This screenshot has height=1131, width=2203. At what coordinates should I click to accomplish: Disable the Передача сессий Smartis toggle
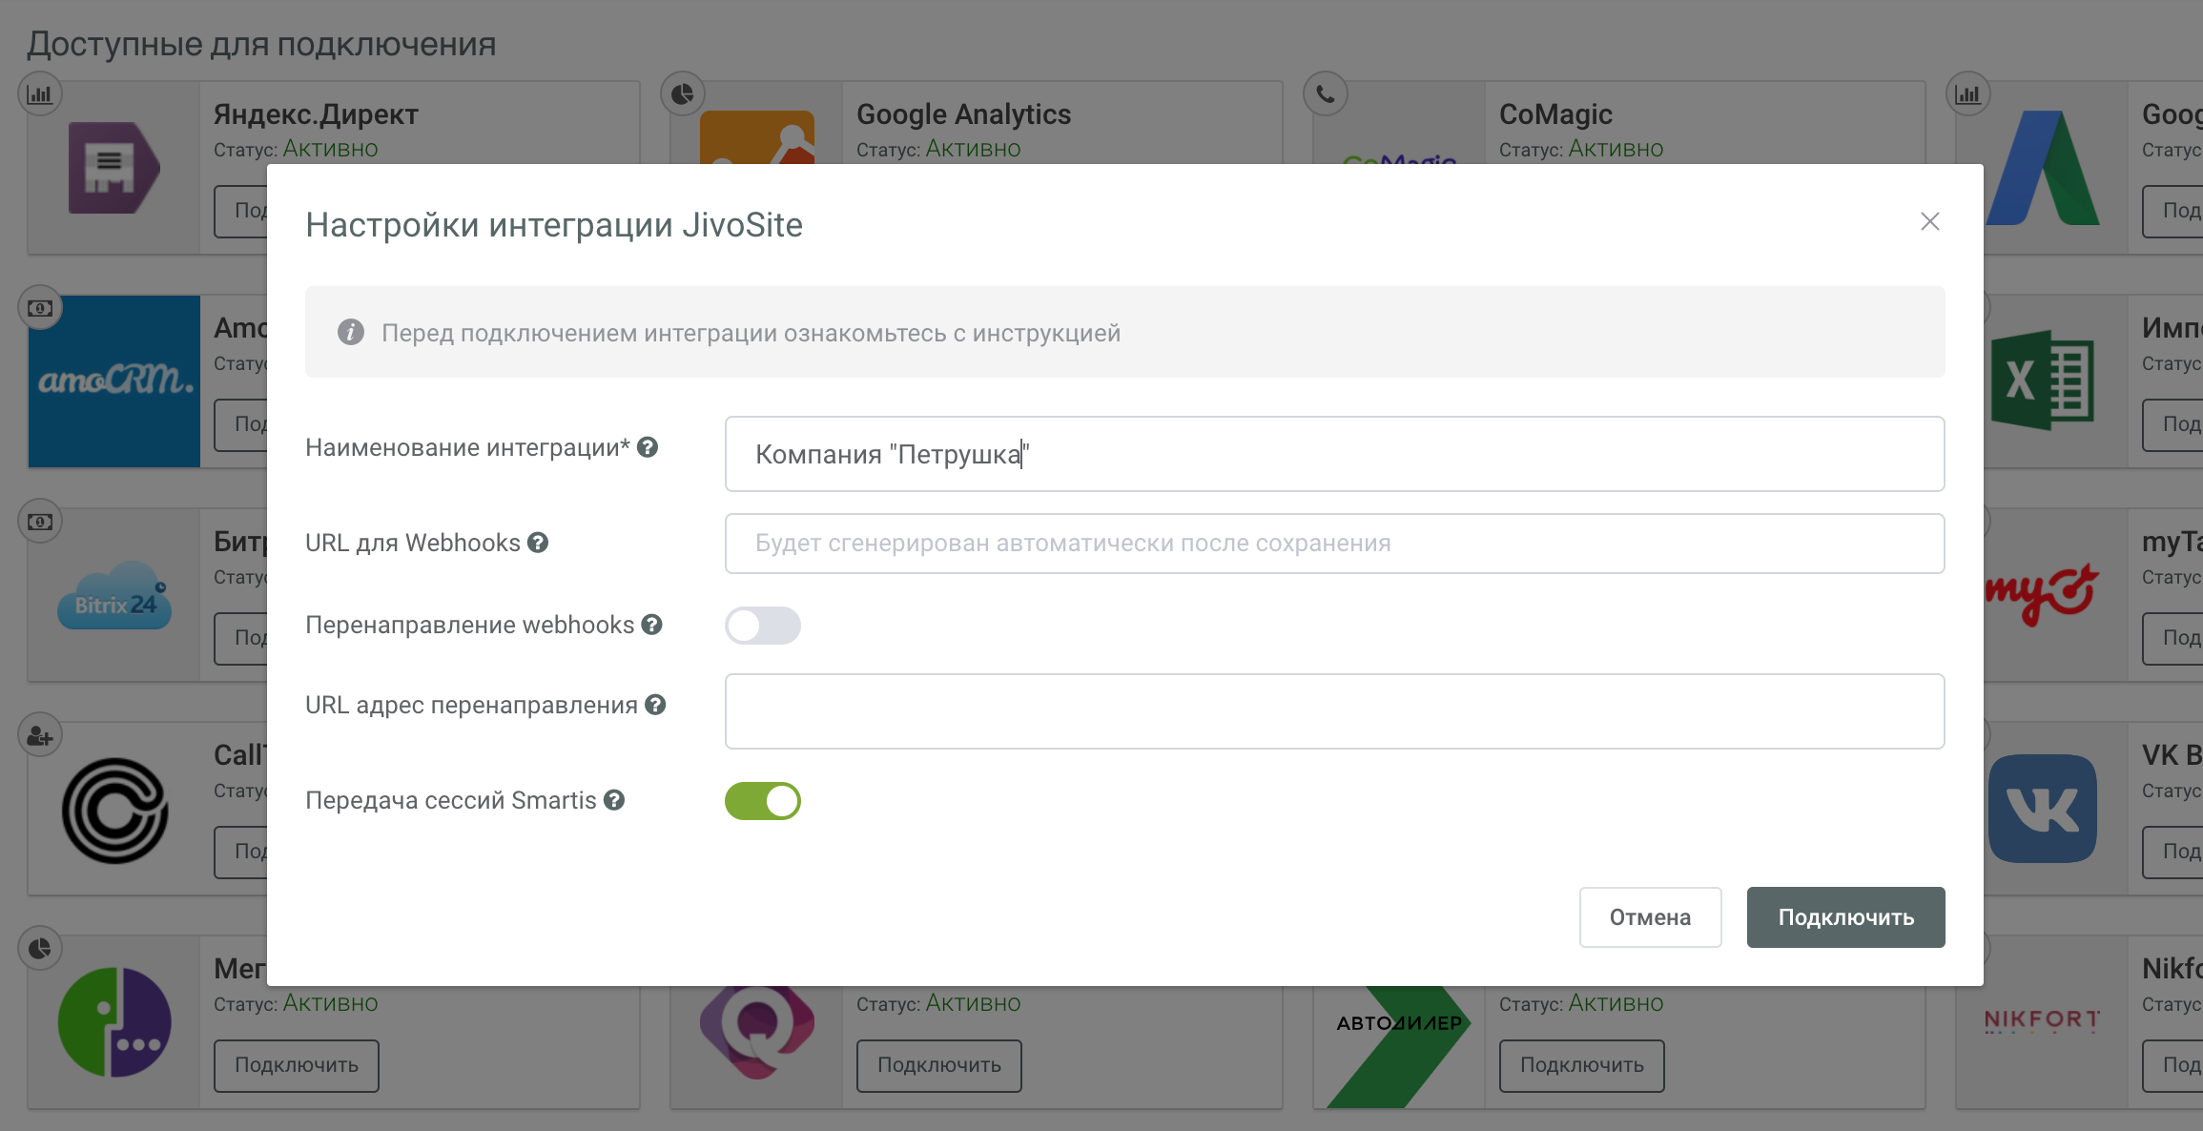(x=762, y=801)
